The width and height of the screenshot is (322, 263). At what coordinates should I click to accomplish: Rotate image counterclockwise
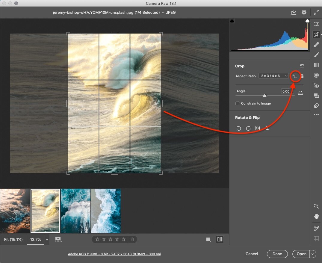[238, 128]
